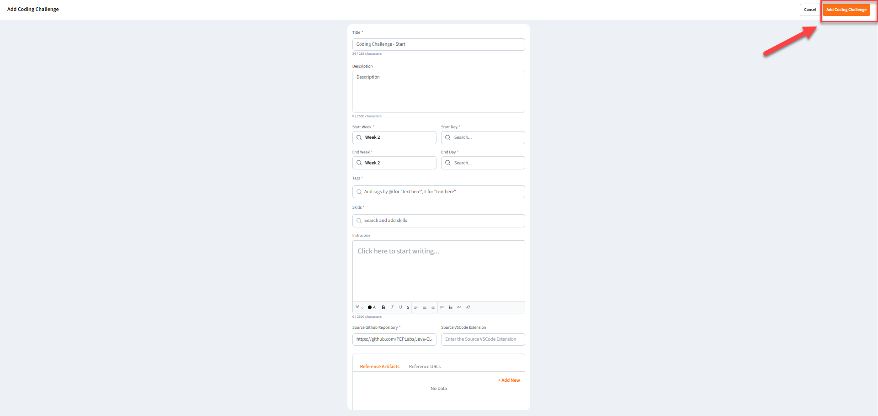Apply strikethrough text formatting
Screen dimensions: 878x416
coord(408,307)
